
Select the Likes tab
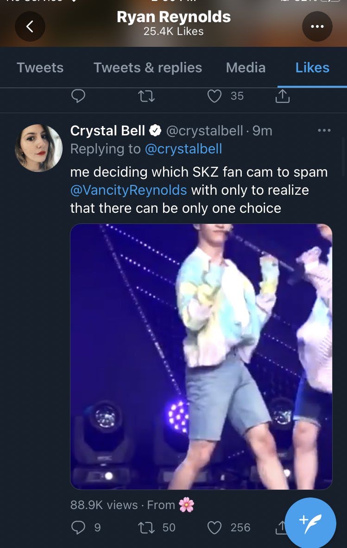pyautogui.click(x=312, y=68)
